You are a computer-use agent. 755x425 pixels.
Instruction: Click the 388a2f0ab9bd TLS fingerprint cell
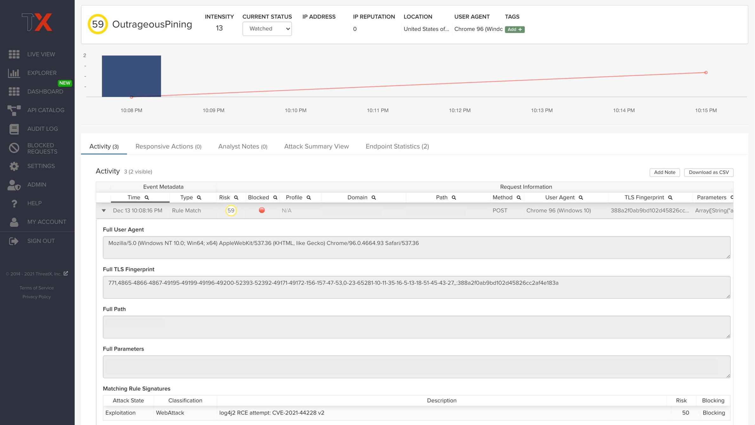tap(650, 211)
